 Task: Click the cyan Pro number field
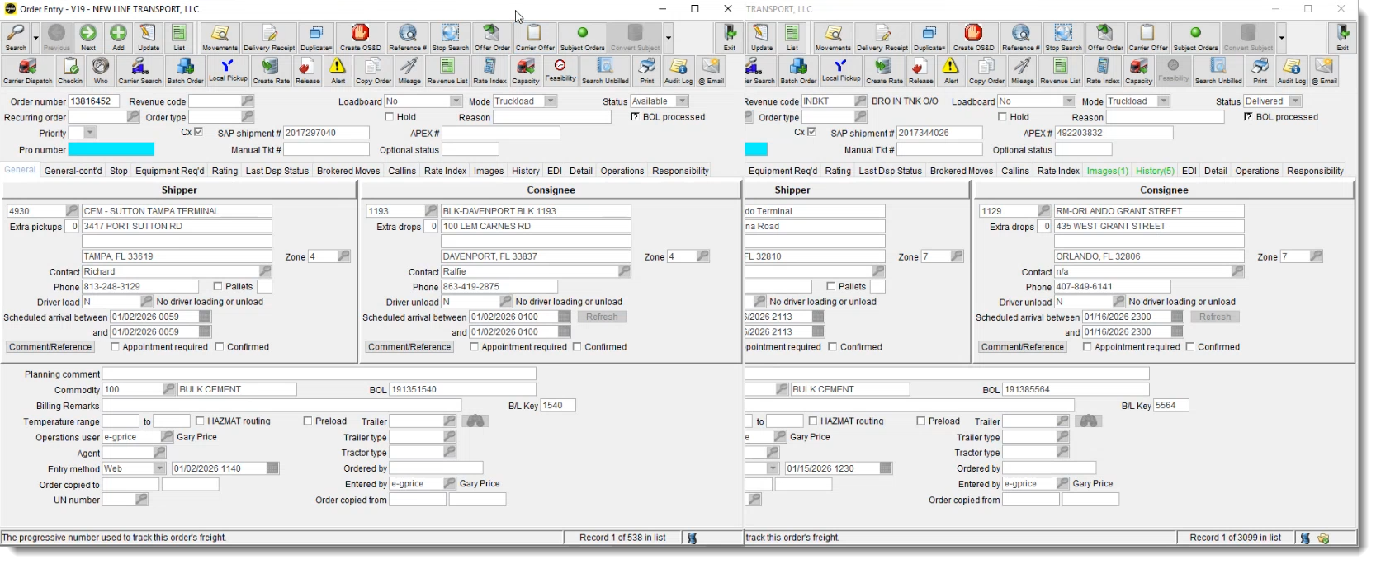(x=111, y=149)
